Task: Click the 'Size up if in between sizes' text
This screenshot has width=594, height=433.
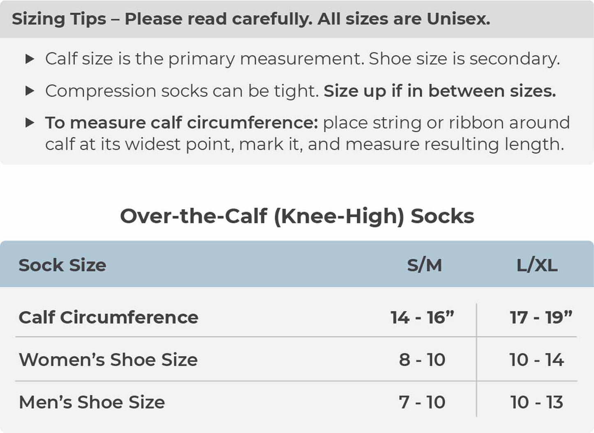Action: tap(439, 91)
